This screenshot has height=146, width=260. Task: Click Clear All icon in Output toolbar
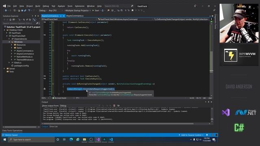click(114, 105)
